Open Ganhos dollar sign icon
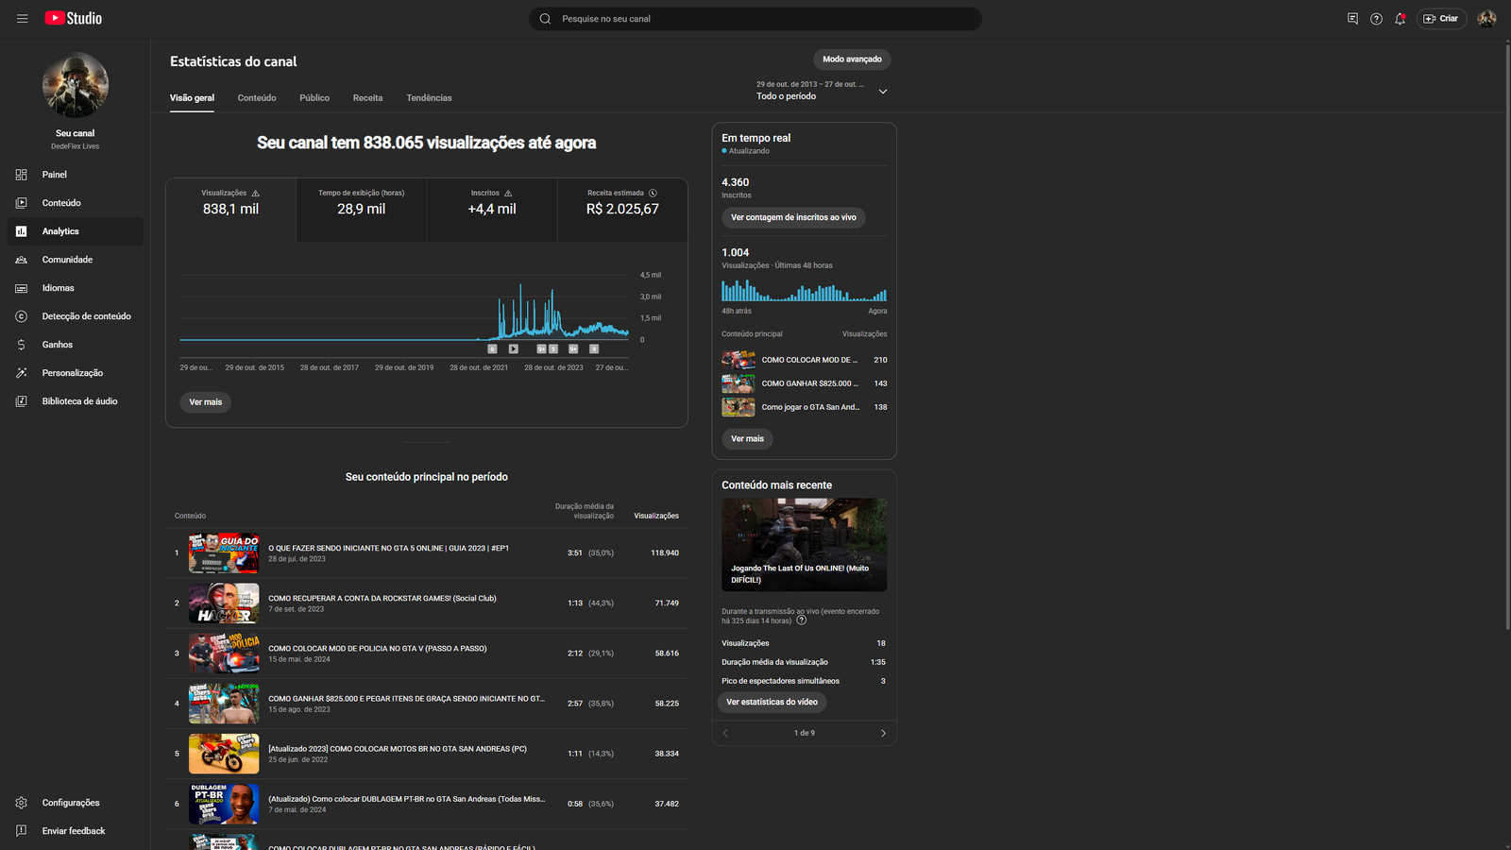1511x850 pixels. tap(22, 345)
